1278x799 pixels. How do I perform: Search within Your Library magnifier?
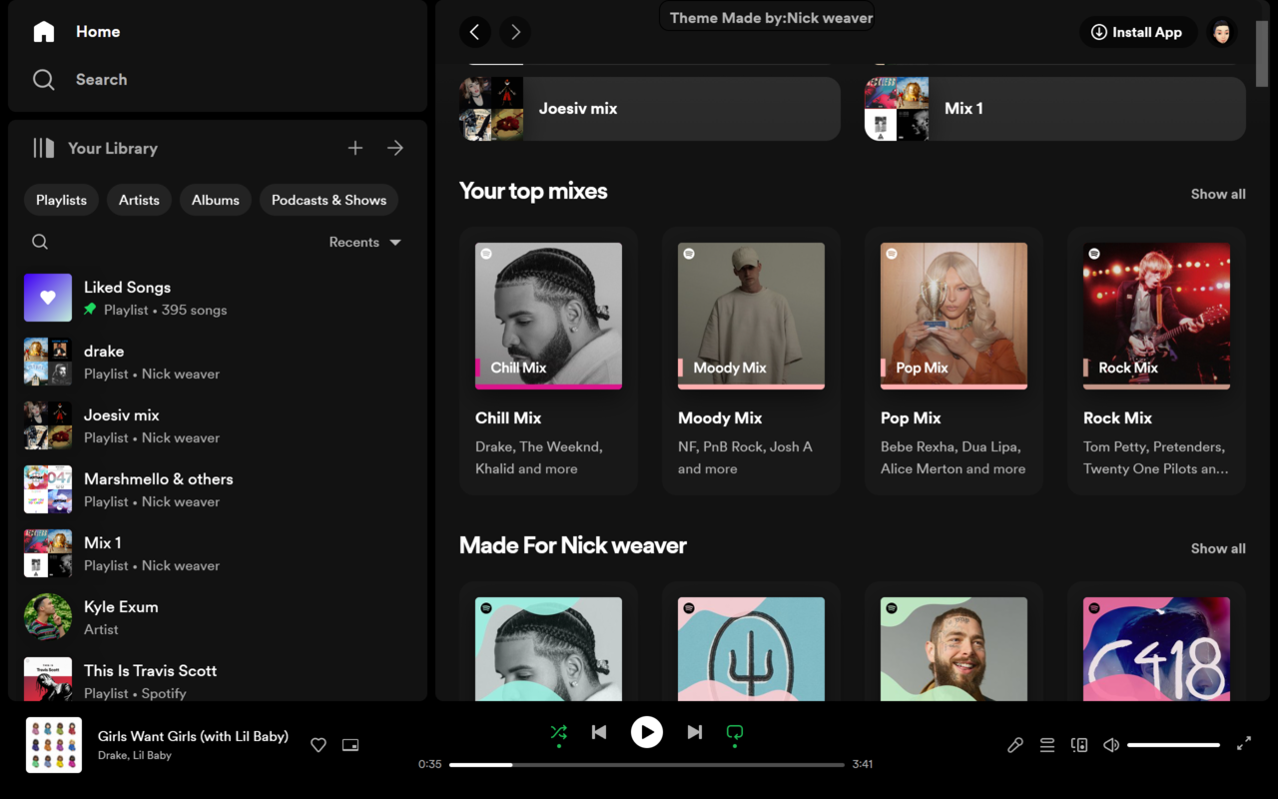[40, 242]
